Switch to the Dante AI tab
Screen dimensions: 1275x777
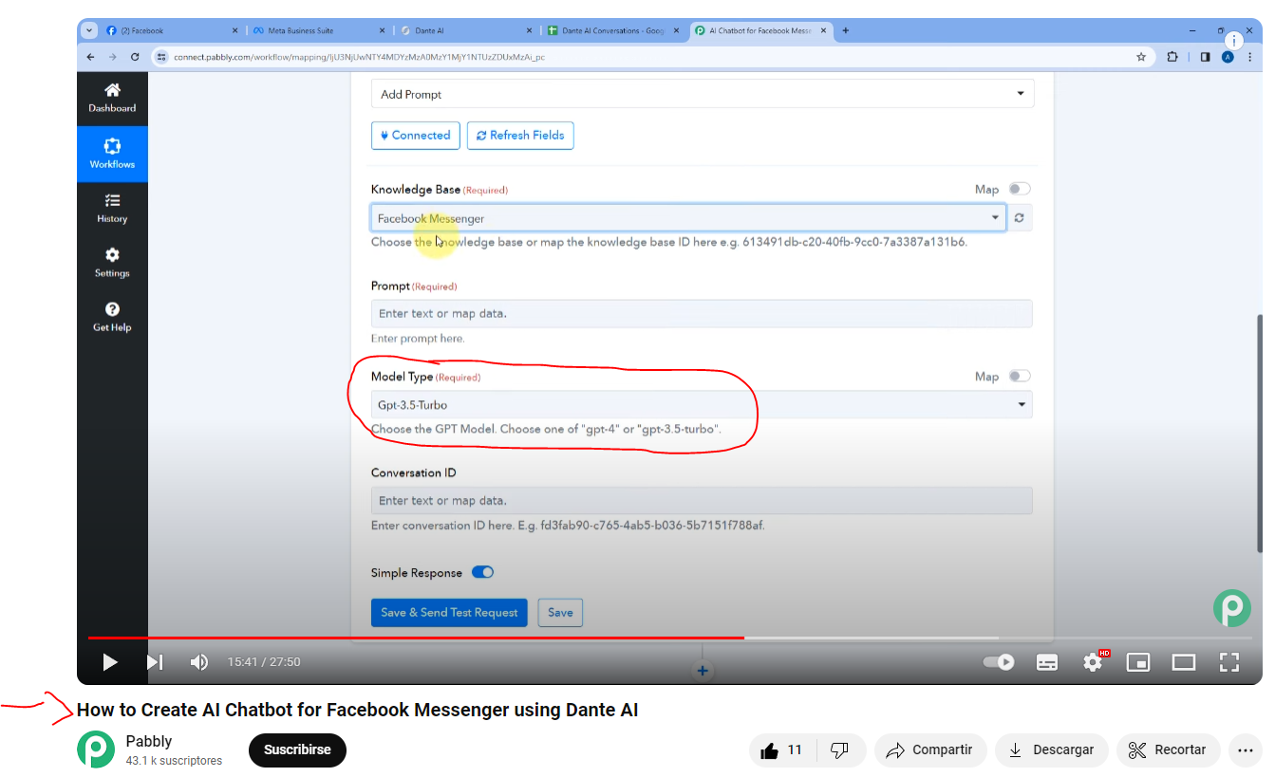(464, 30)
